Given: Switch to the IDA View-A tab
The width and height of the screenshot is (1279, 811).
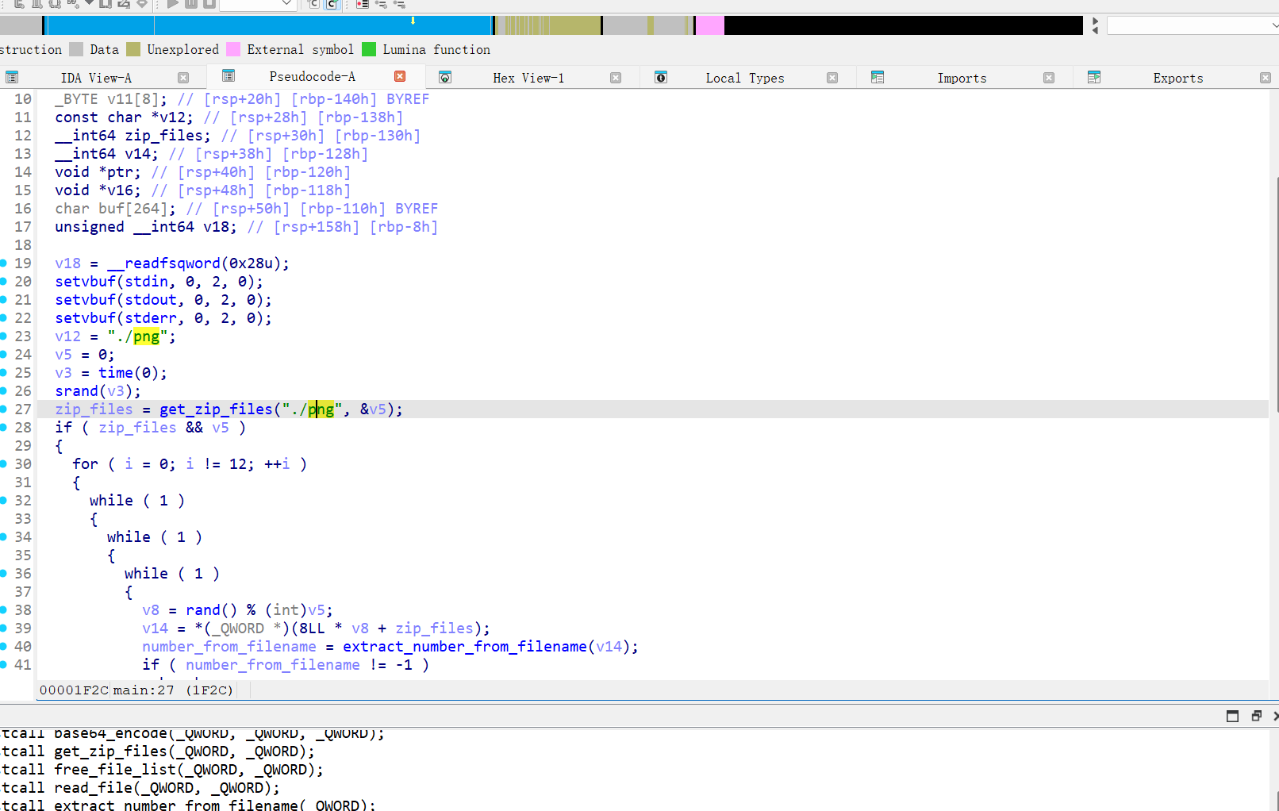Looking at the screenshot, I should pyautogui.click(x=96, y=78).
